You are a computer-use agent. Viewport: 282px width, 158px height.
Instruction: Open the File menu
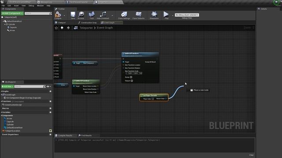pos(3,6)
